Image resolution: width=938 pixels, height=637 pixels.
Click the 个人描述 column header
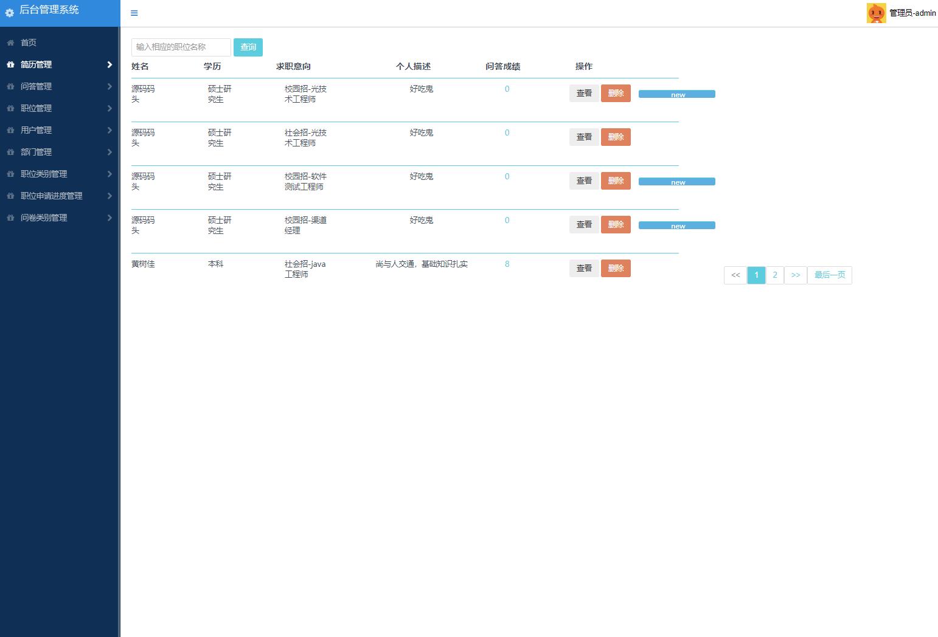click(413, 66)
